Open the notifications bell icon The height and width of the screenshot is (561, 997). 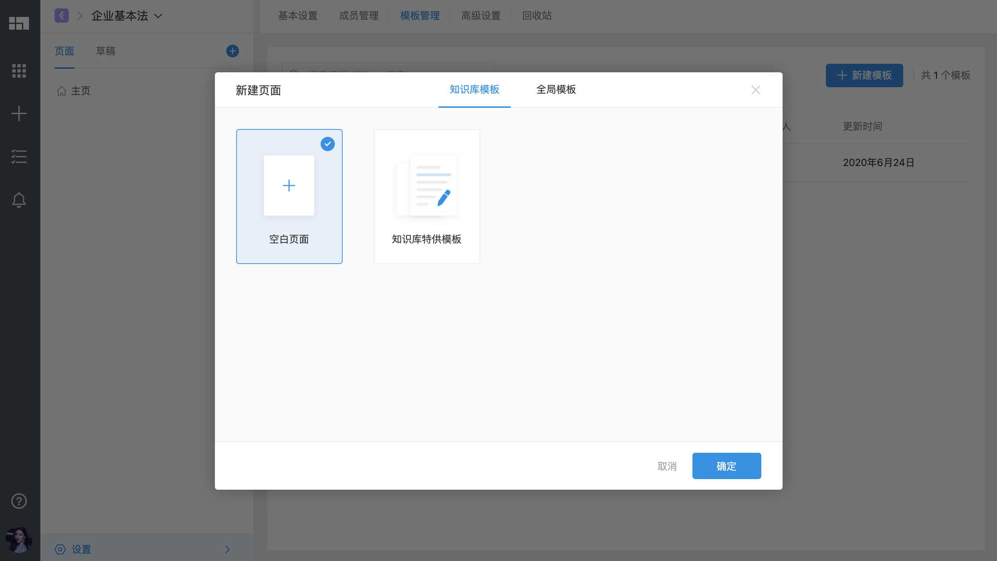[19, 200]
